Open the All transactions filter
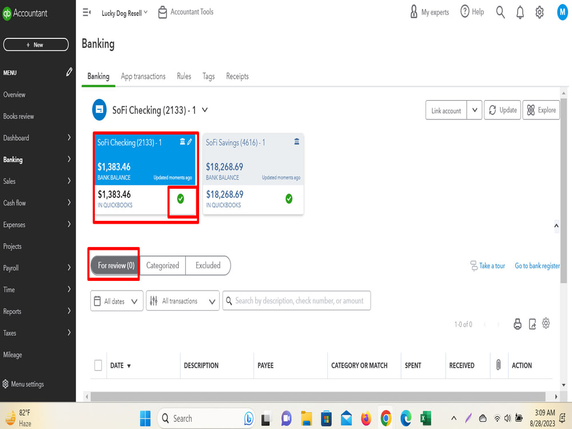572x429 pixels. pos(182,301)
